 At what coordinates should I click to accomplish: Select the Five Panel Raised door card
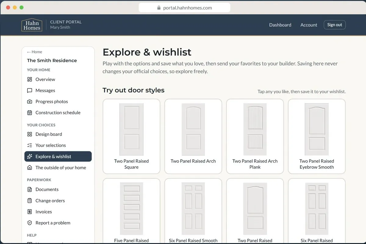click(131, 211)
